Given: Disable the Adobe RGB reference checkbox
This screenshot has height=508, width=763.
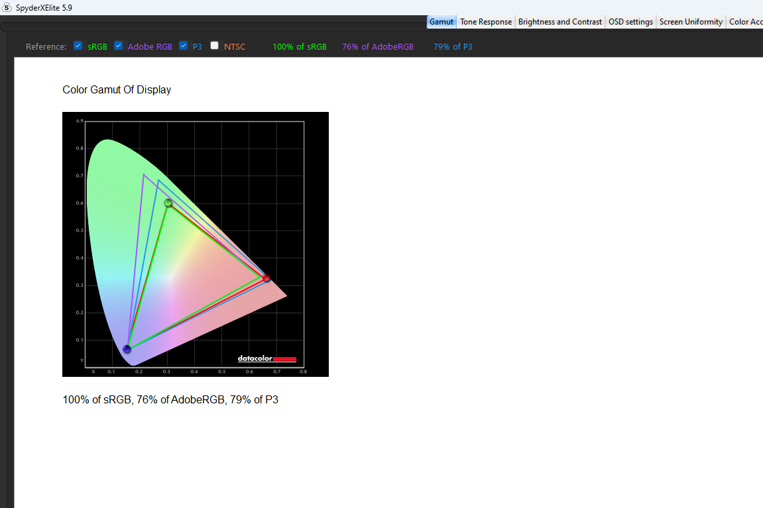Looking at the screenshot, I should tap(119, 46).
